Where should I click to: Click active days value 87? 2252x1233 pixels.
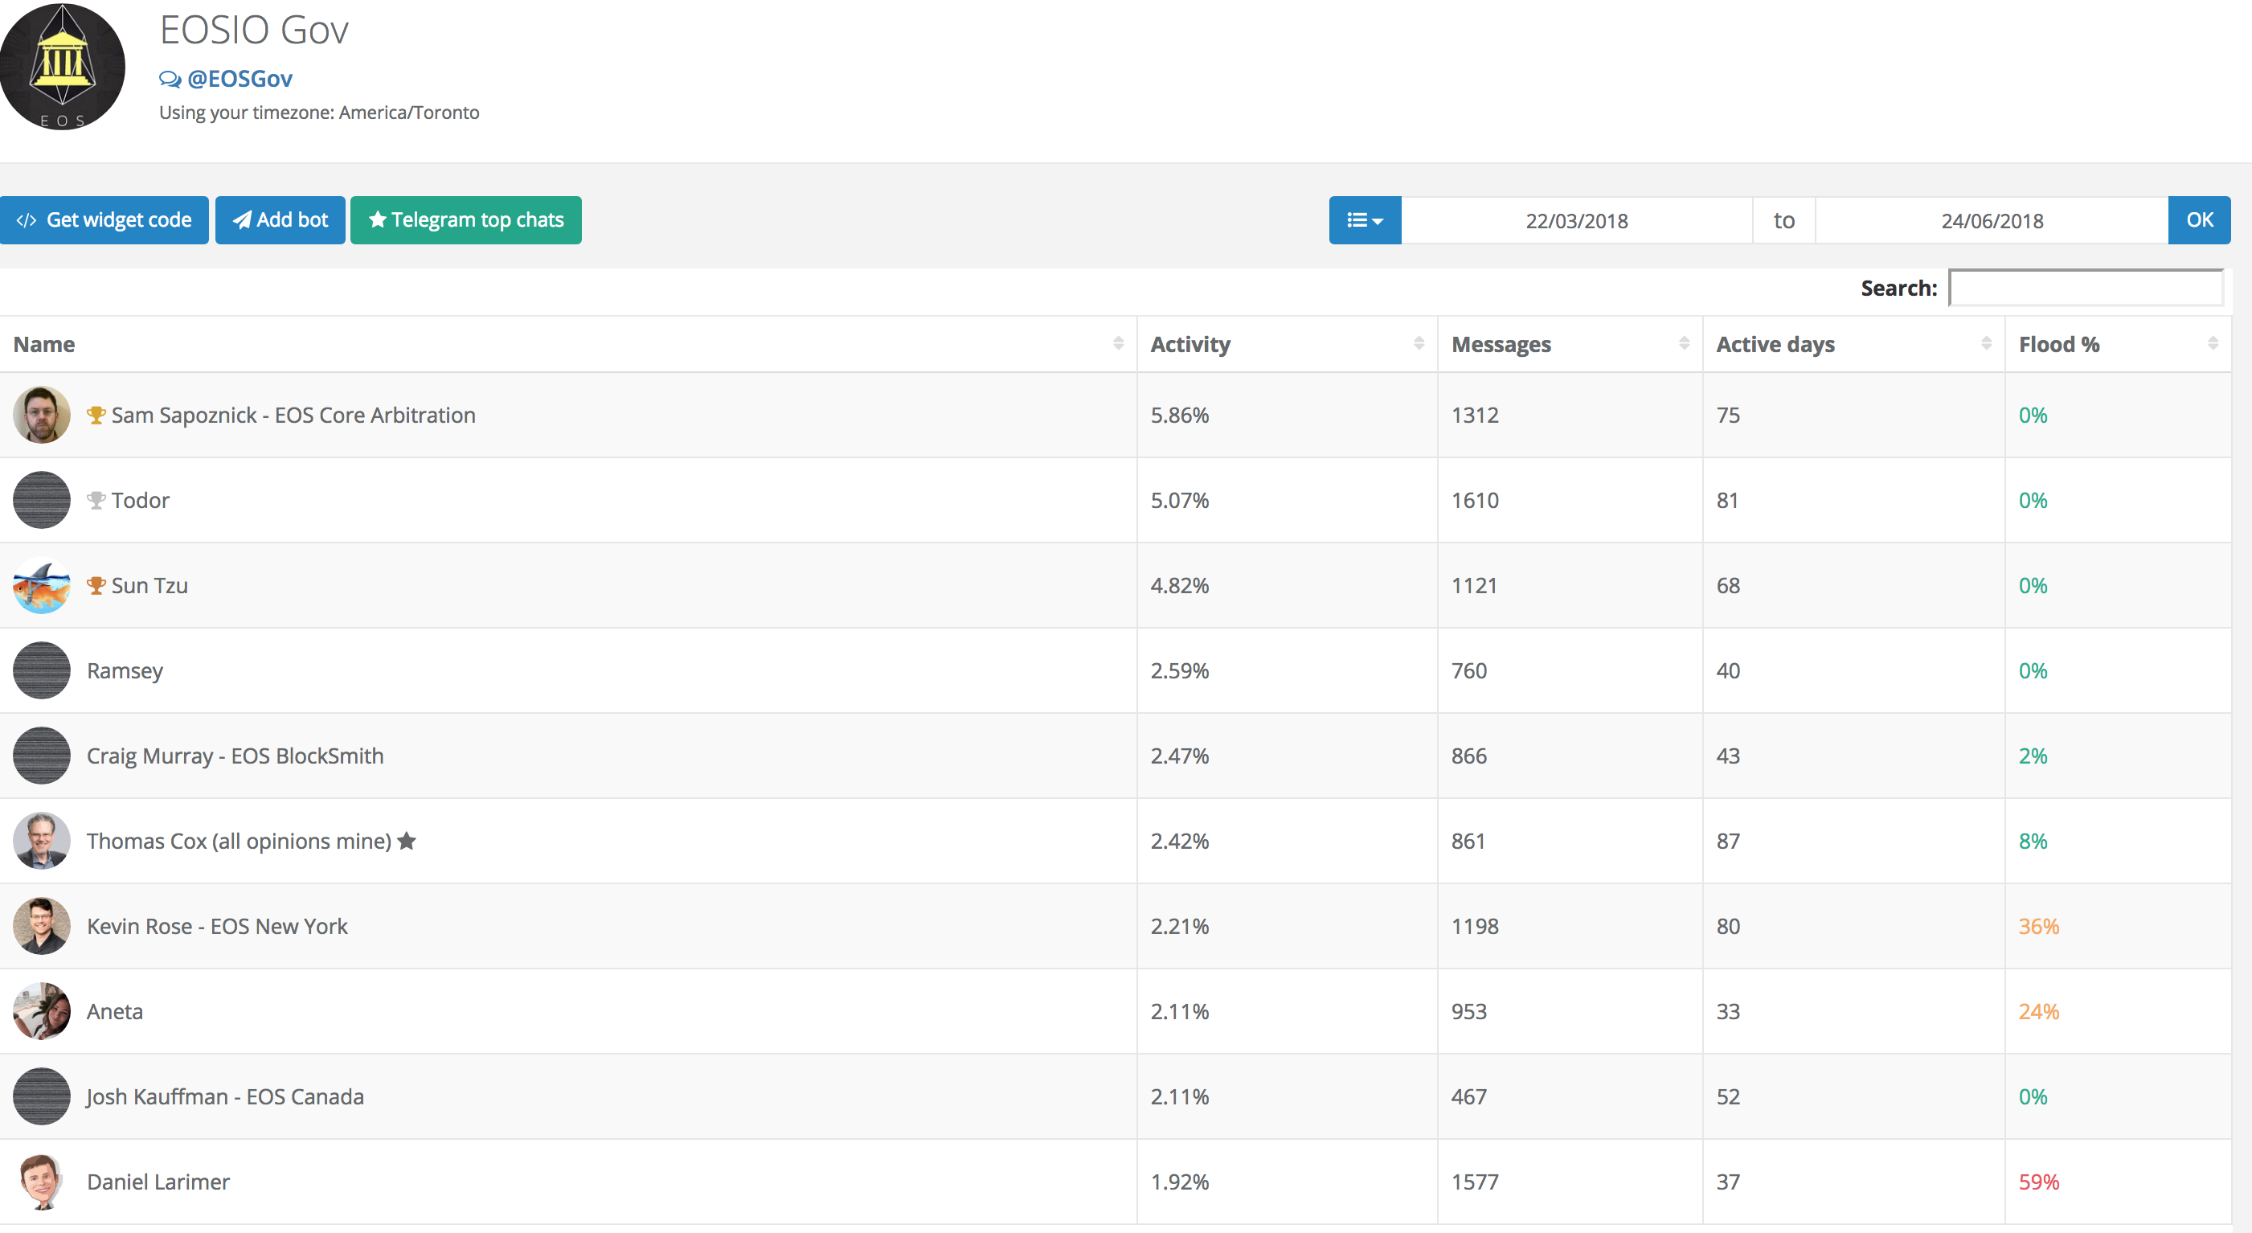point(1727,842)
